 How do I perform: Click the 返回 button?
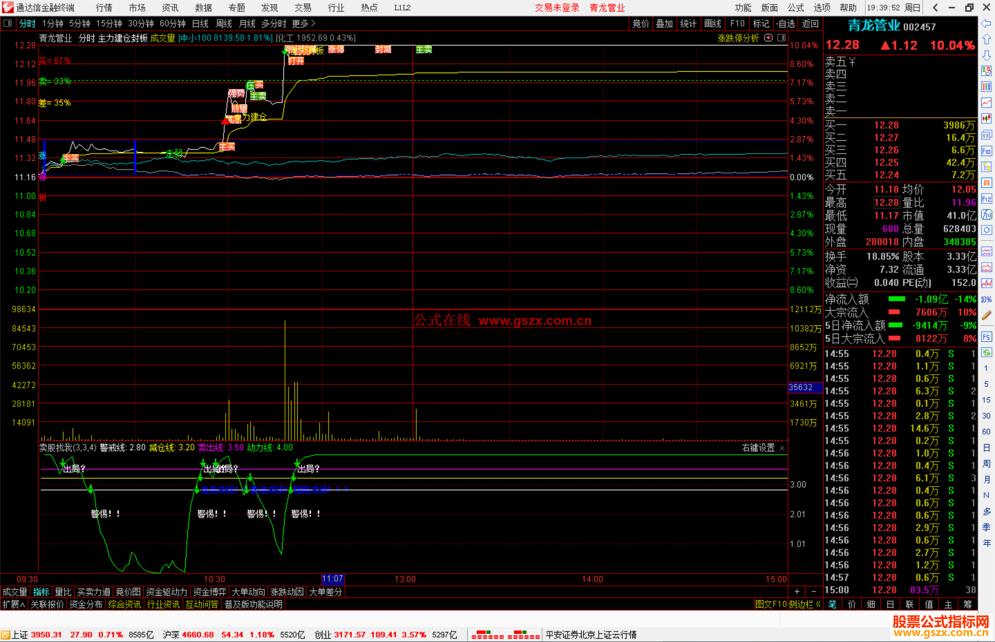(810, 23)
